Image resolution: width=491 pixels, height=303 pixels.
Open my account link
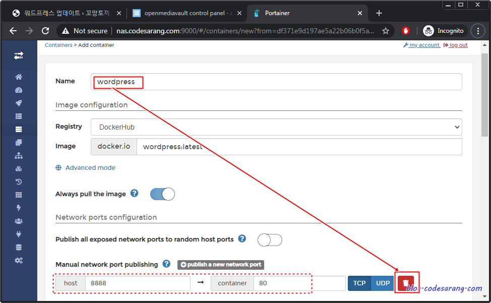click(421, 45)
